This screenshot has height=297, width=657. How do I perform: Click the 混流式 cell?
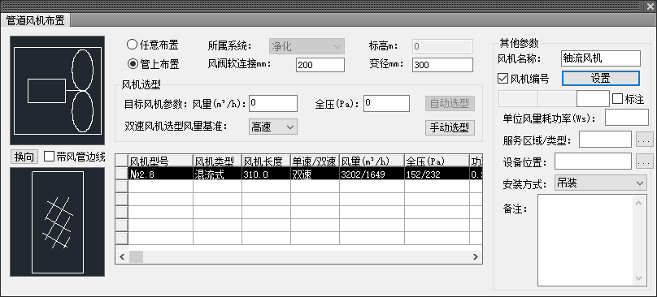click(217, 174)
